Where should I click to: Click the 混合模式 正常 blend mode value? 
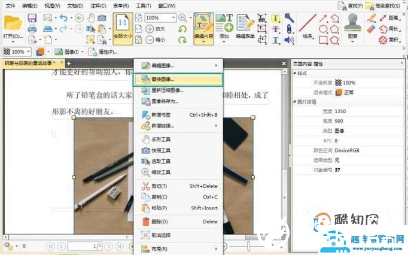pos(348,92)
